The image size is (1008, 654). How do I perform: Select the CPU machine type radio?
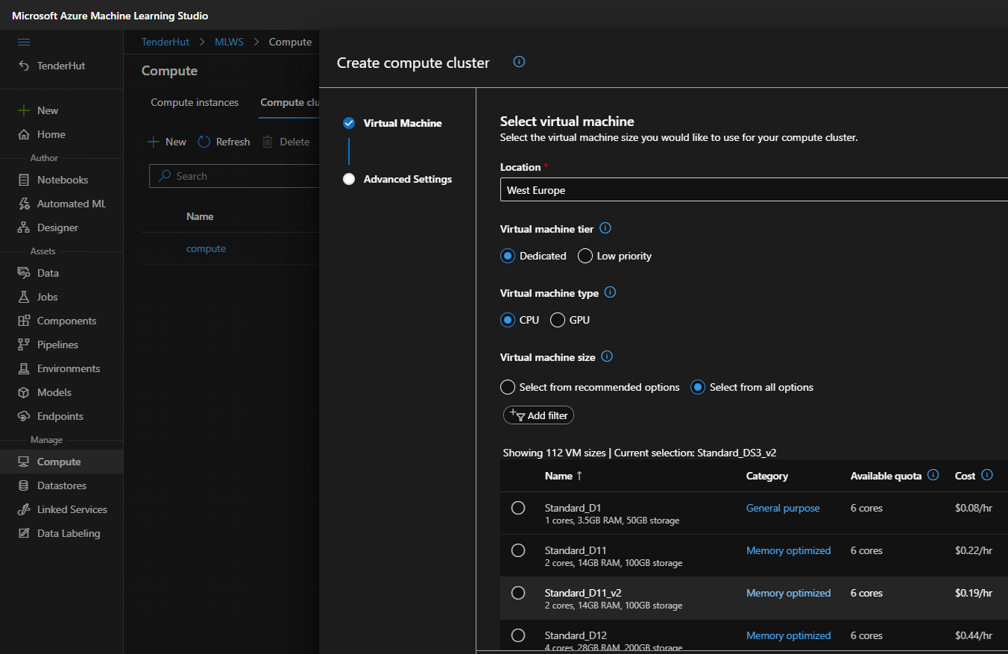coord(508,320)
